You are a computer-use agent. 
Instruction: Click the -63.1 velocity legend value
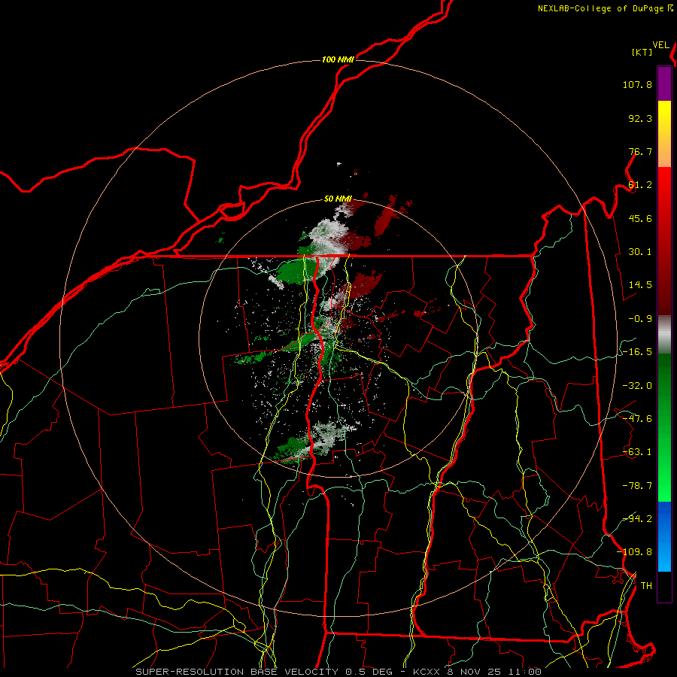tap(637, 452)
